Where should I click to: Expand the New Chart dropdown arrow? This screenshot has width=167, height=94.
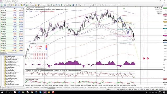3,5
